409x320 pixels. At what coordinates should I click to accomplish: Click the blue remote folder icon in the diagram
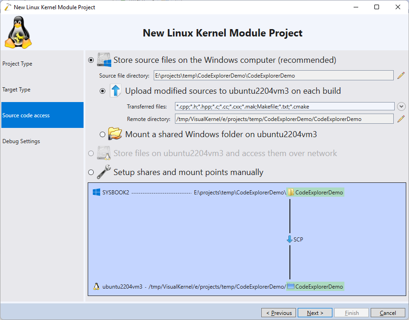point(290,286)
